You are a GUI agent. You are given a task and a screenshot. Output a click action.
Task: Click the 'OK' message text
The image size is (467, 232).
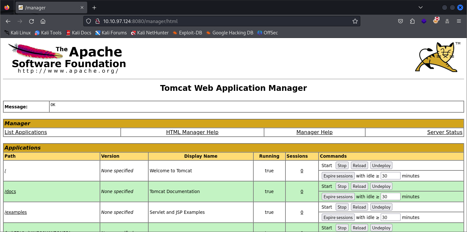(53, 105)
